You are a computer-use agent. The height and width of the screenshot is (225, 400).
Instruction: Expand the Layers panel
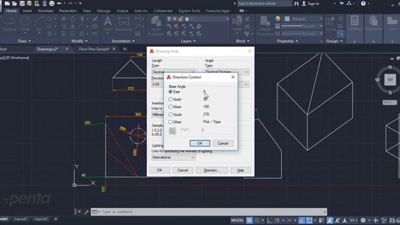(x=188, y=41)
